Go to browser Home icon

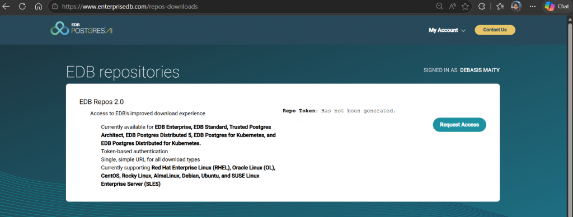[39, 6]
